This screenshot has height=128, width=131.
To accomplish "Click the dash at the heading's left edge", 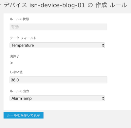I will [x=0, y=5].
